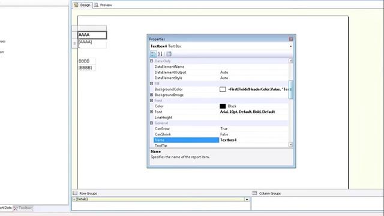Select the ToolTip property

point(161,145)
